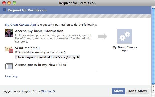Click the red close window button

[4, 3]
